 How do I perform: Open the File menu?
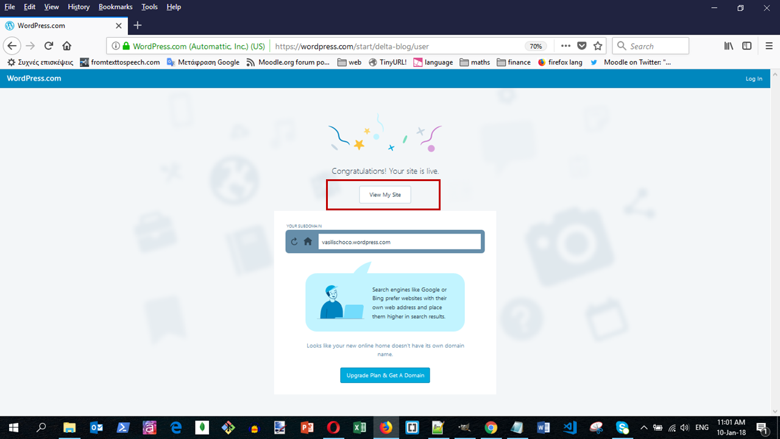10,7
